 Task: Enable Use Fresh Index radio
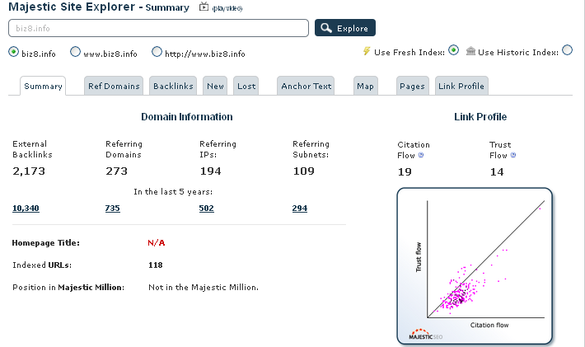click(453, 50)
